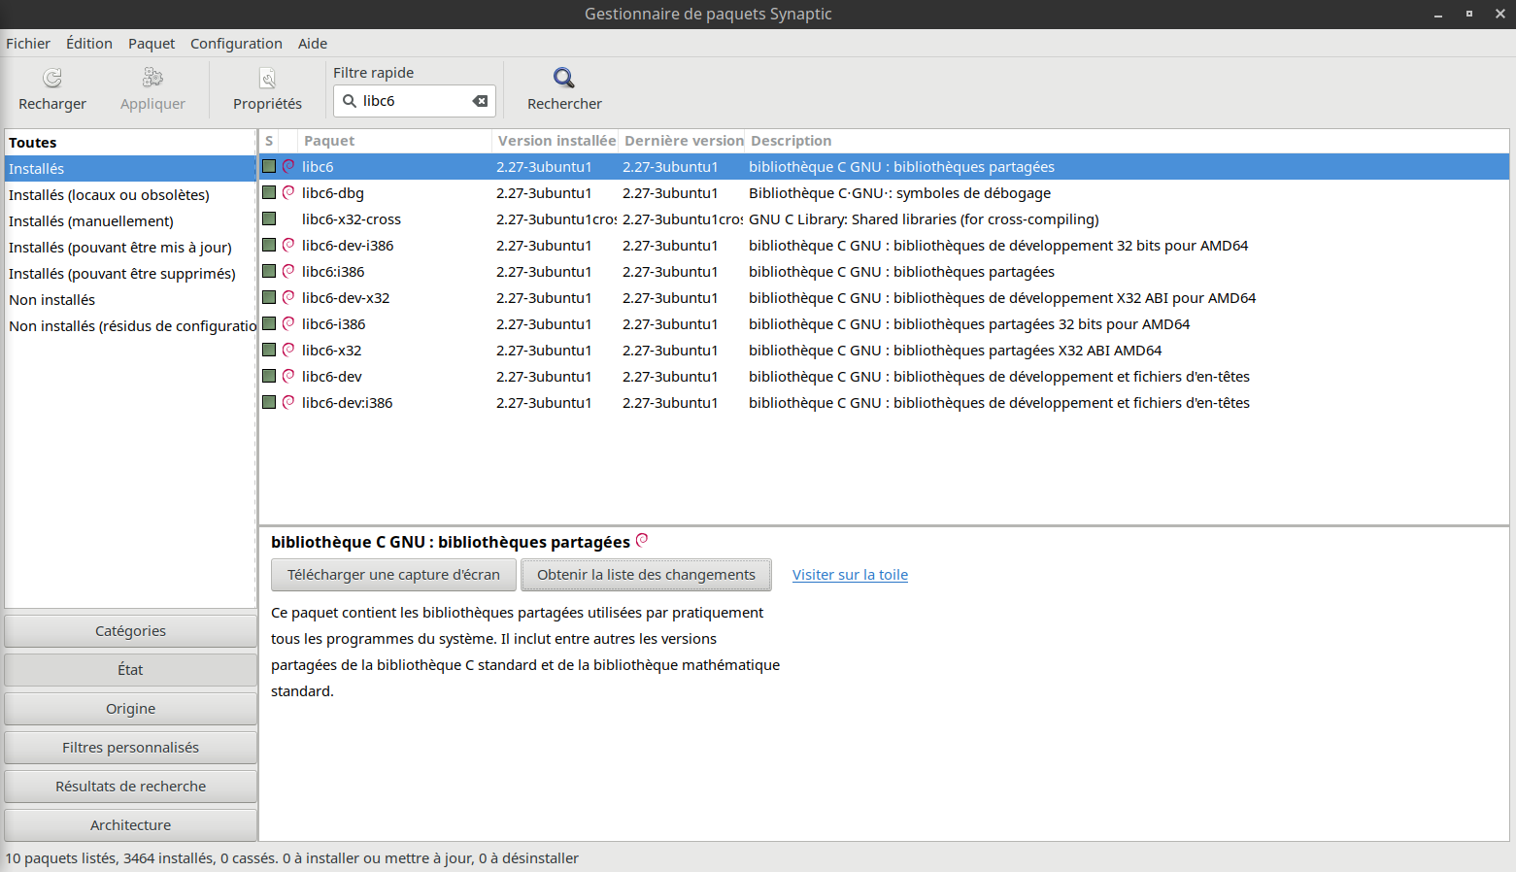Switch to État view
This screenshot has width=1516, height=872.
(x=131, y=670)
